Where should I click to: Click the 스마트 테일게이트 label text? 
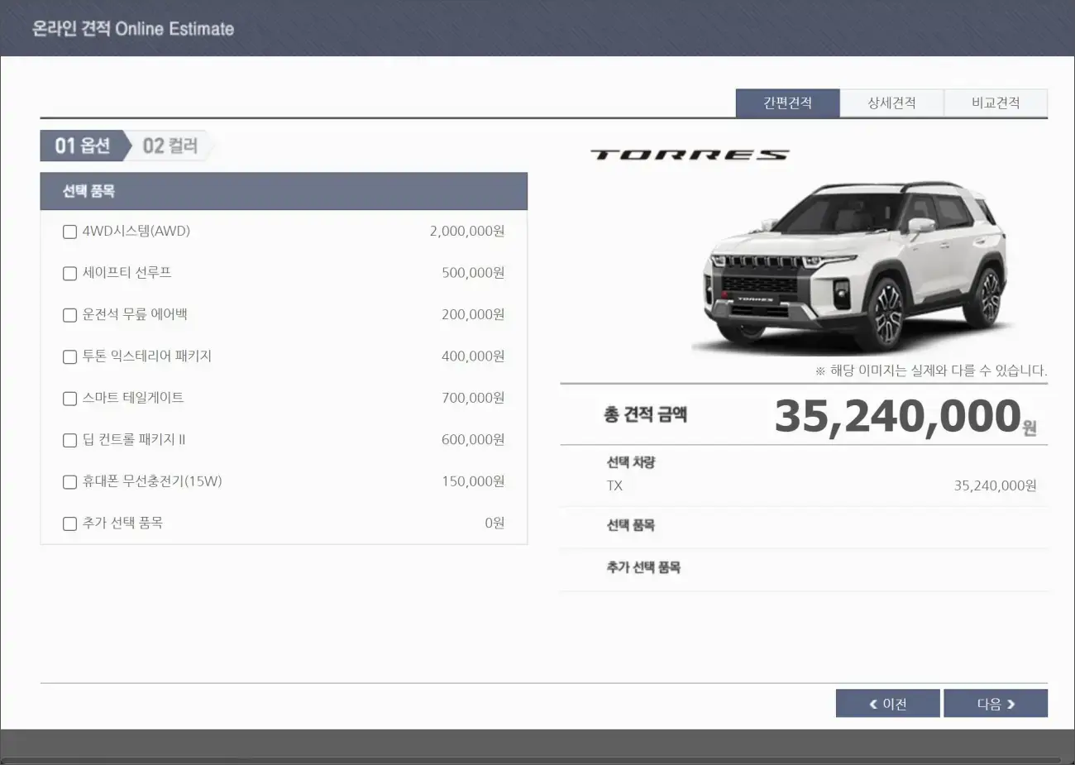[133, 398]
